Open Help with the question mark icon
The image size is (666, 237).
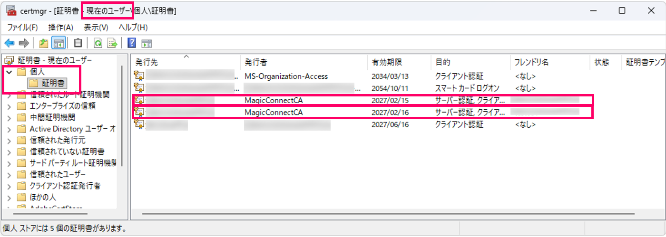(132, 44)
